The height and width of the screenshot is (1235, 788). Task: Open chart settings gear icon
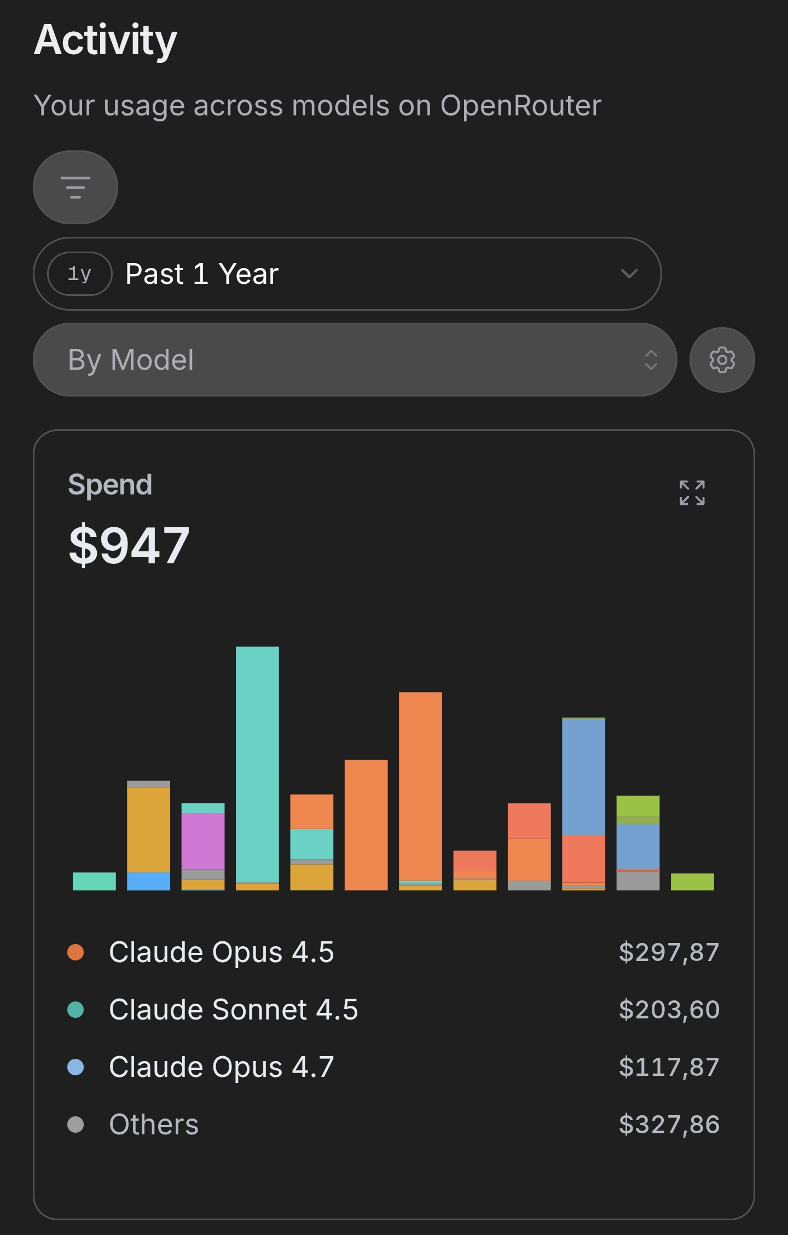tap(722, 360)
